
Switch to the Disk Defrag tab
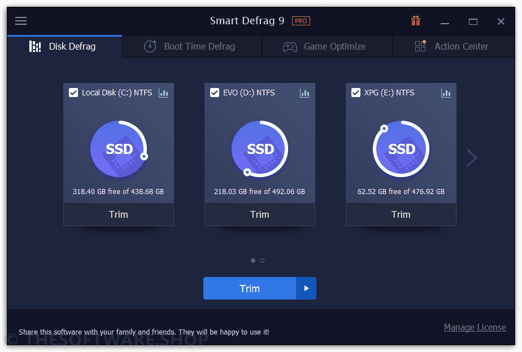[64, 46]
